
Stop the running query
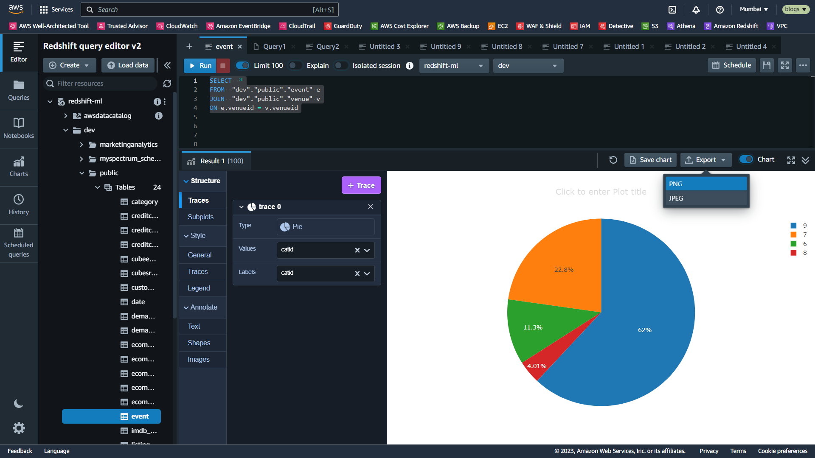click(223, 66)
